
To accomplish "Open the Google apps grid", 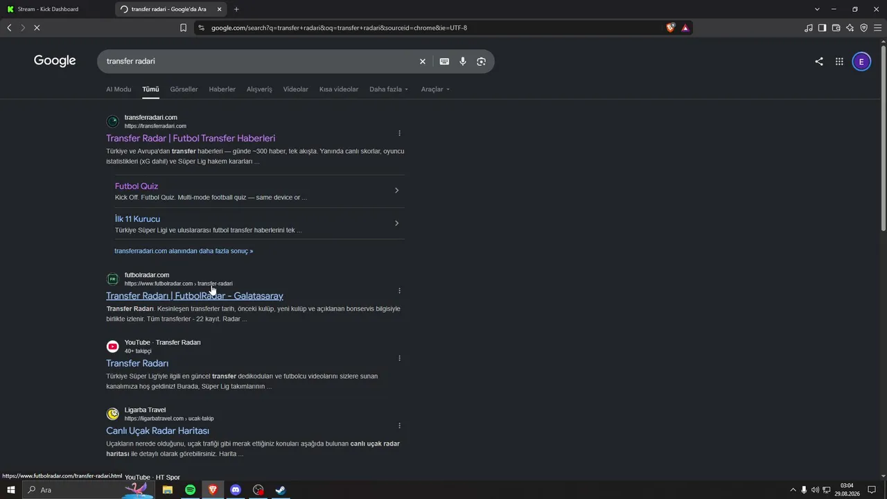I will [x=839, y=62].
